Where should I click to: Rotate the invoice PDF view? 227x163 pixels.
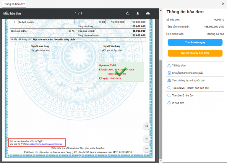click(128, 14)
